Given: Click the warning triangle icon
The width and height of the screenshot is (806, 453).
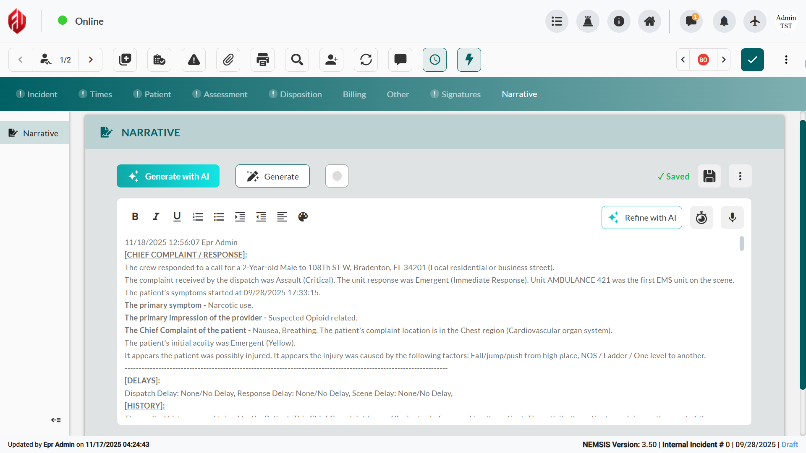Looking at the screenshot, I should pos(194,60).
